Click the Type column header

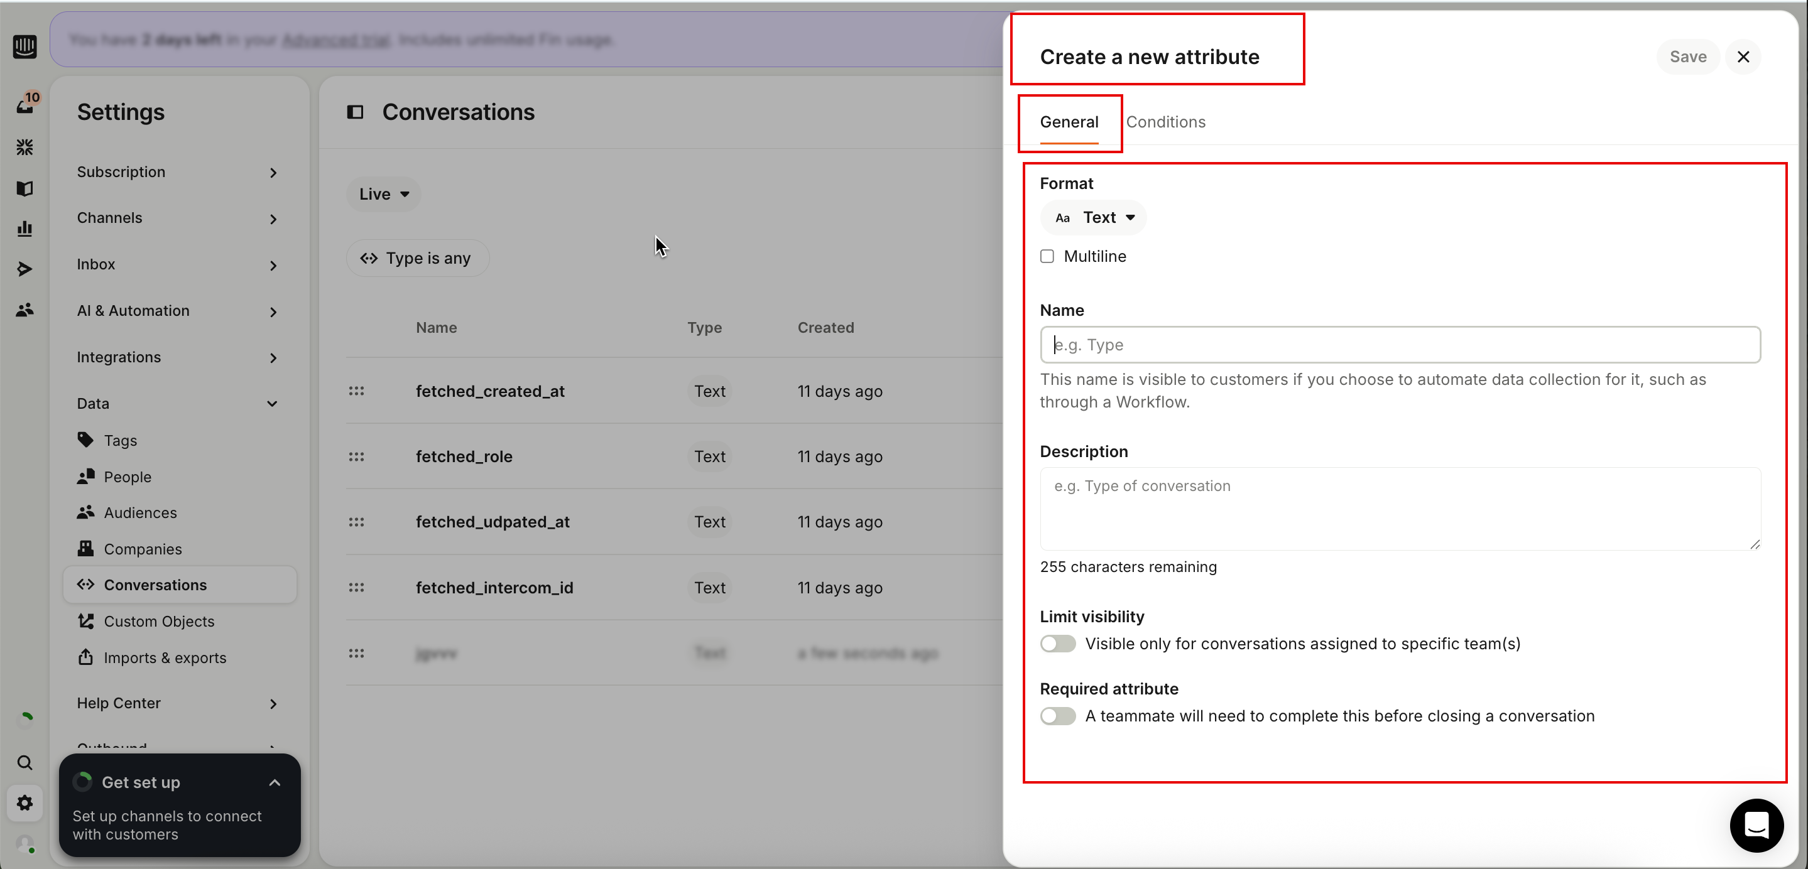click(704, 328)
